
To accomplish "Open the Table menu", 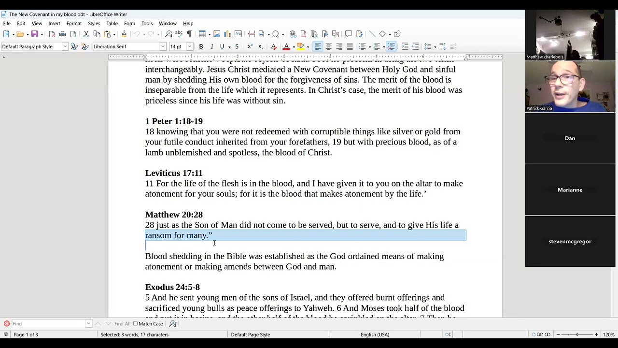I will [112, 23].
